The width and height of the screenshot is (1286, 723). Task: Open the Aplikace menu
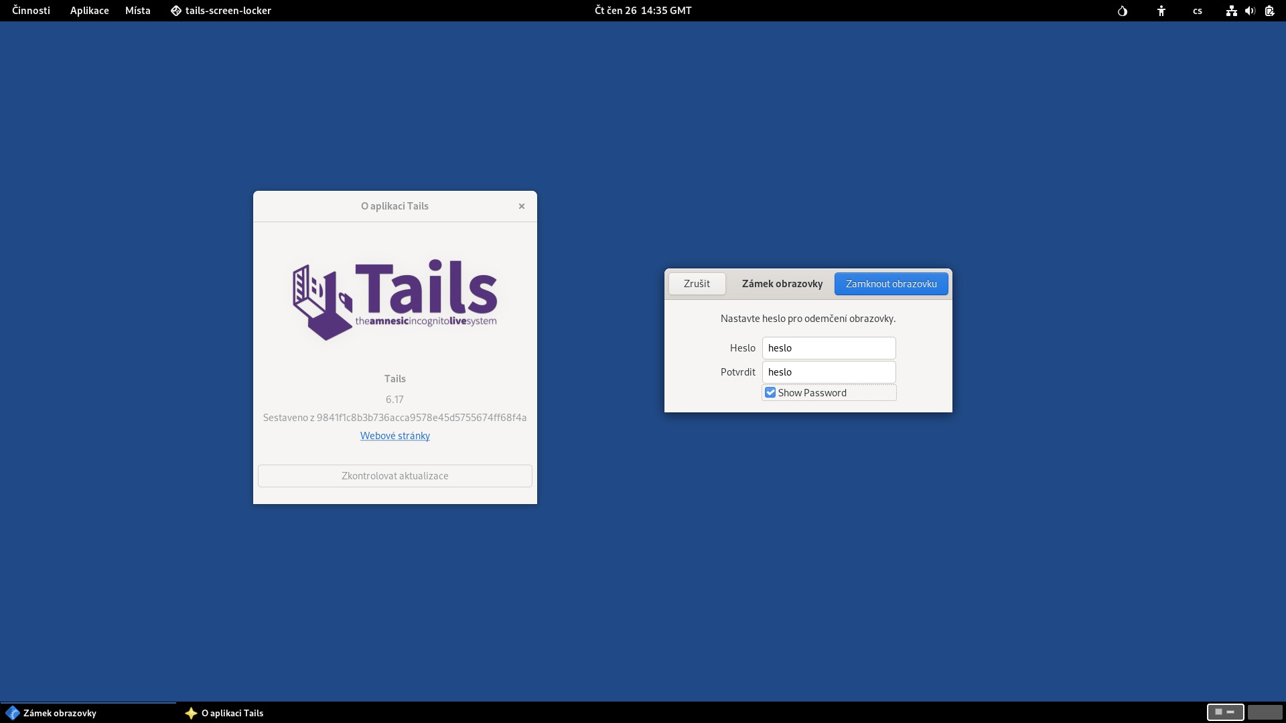[89, 11]
